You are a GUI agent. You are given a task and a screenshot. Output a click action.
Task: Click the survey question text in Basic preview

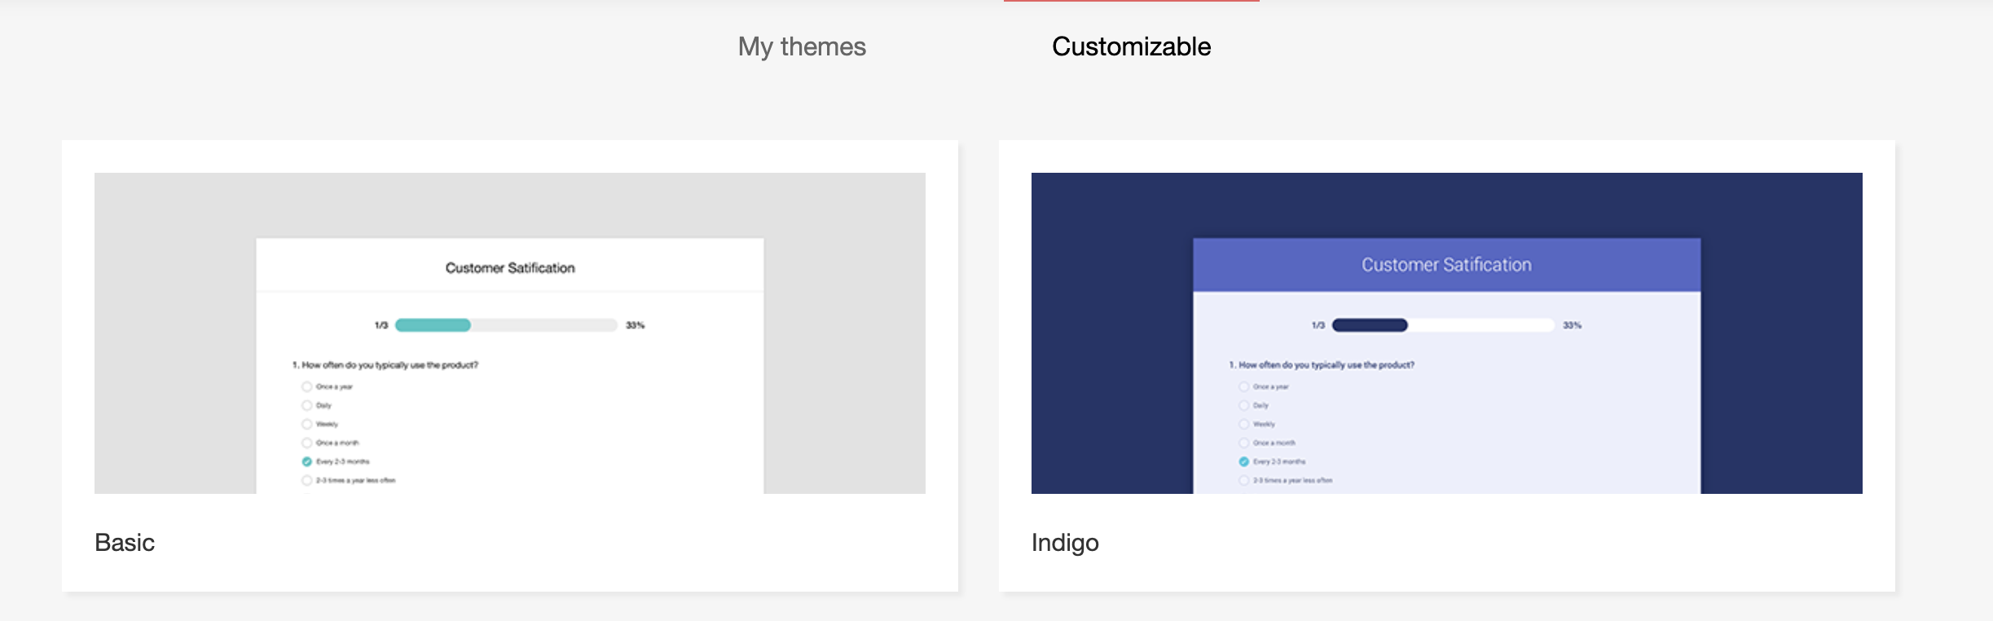385,365
